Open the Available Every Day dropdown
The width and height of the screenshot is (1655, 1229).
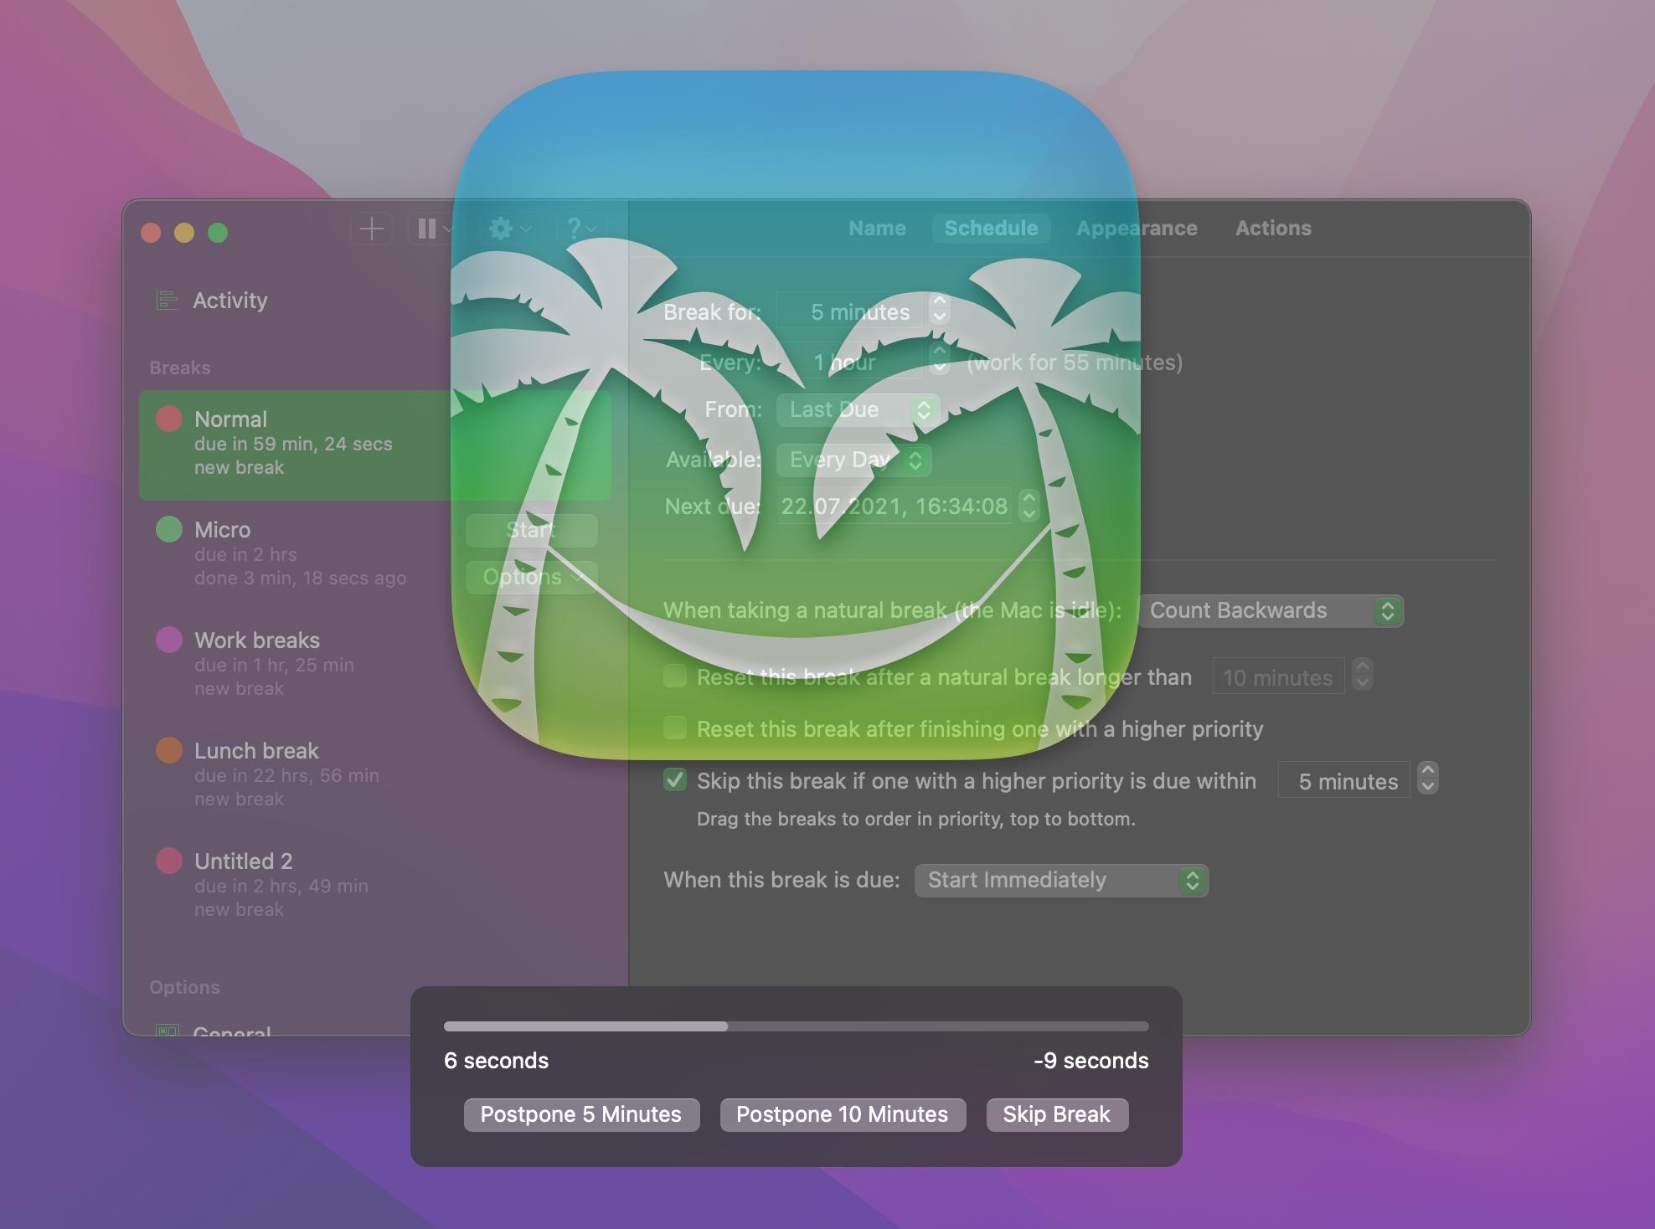coord(853,460)
